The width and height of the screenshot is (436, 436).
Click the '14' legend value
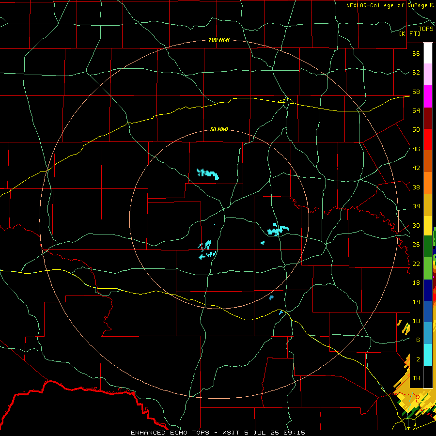click(416, 302)
